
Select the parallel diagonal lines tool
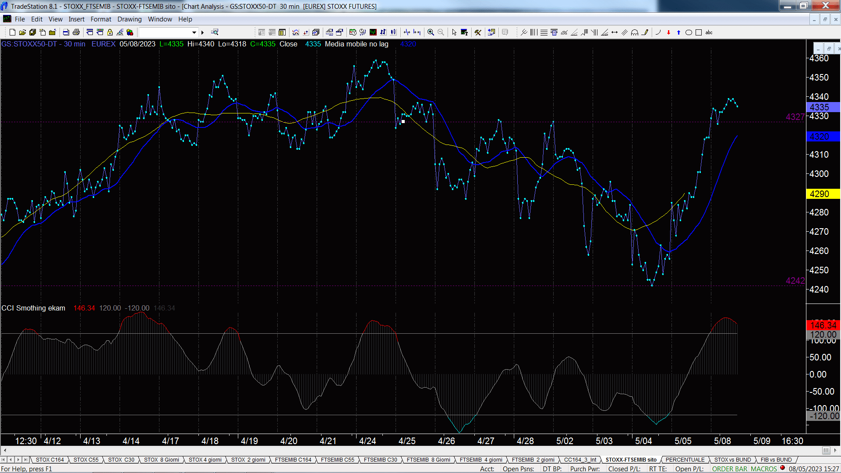(625, 32)
